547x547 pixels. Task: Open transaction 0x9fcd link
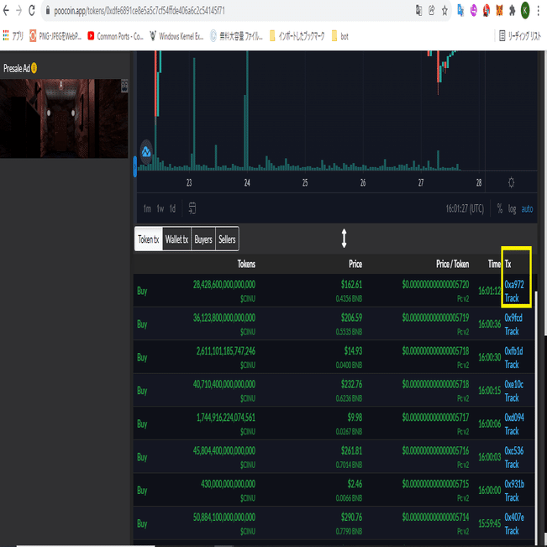pos(513,318)
